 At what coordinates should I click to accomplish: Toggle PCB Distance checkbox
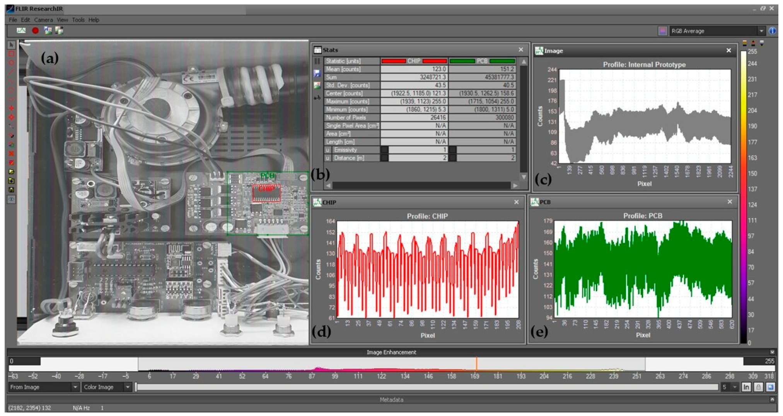[453, 158]
